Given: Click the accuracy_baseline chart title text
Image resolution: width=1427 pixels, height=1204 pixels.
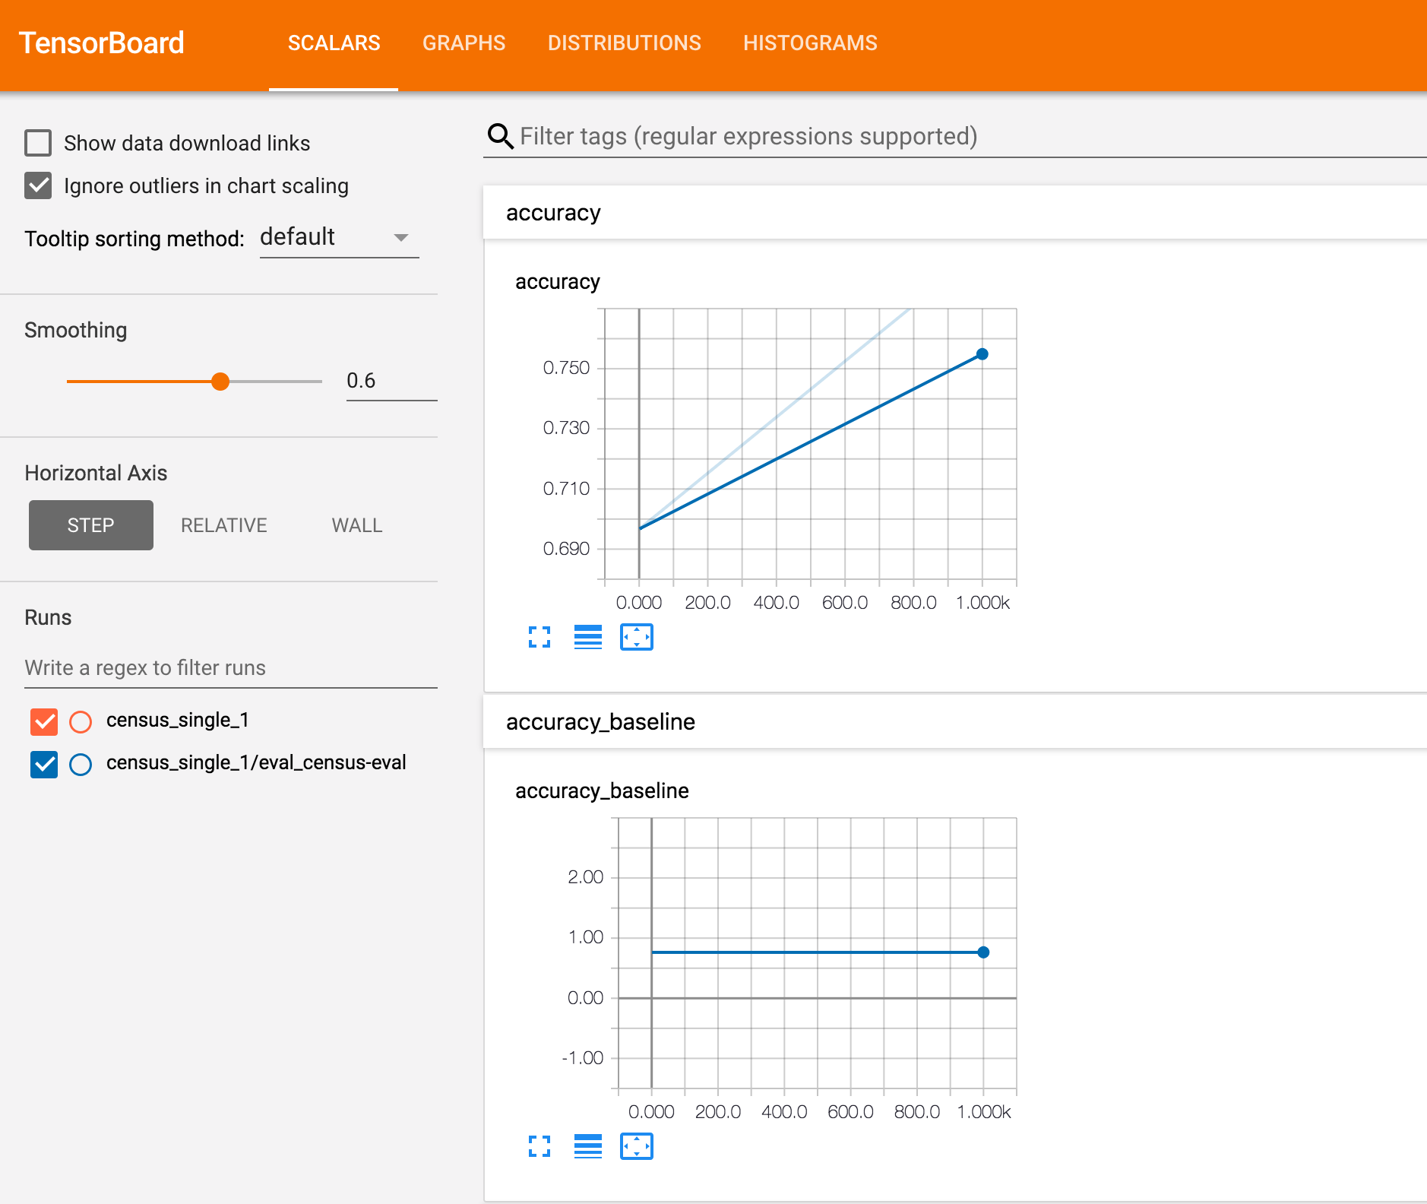Looking at the screenshot, I should coord(602,791).
